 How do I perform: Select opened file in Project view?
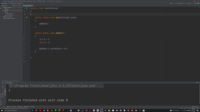tap(13, 6)
